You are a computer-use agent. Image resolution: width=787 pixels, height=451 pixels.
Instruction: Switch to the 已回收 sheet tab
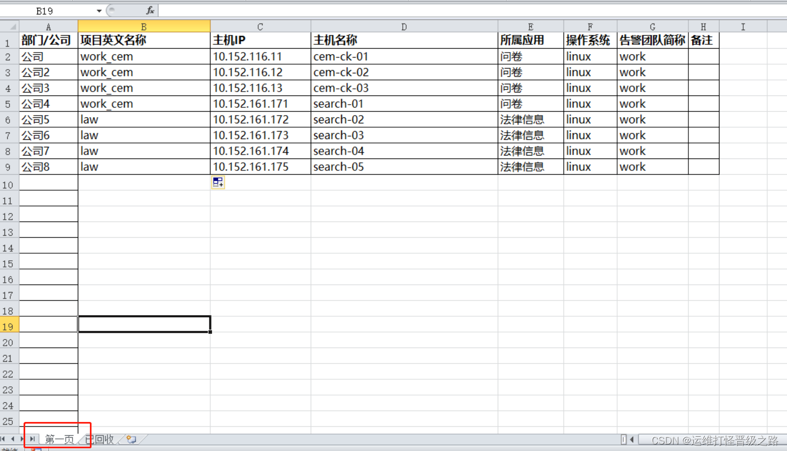click(x=99, y=439)
